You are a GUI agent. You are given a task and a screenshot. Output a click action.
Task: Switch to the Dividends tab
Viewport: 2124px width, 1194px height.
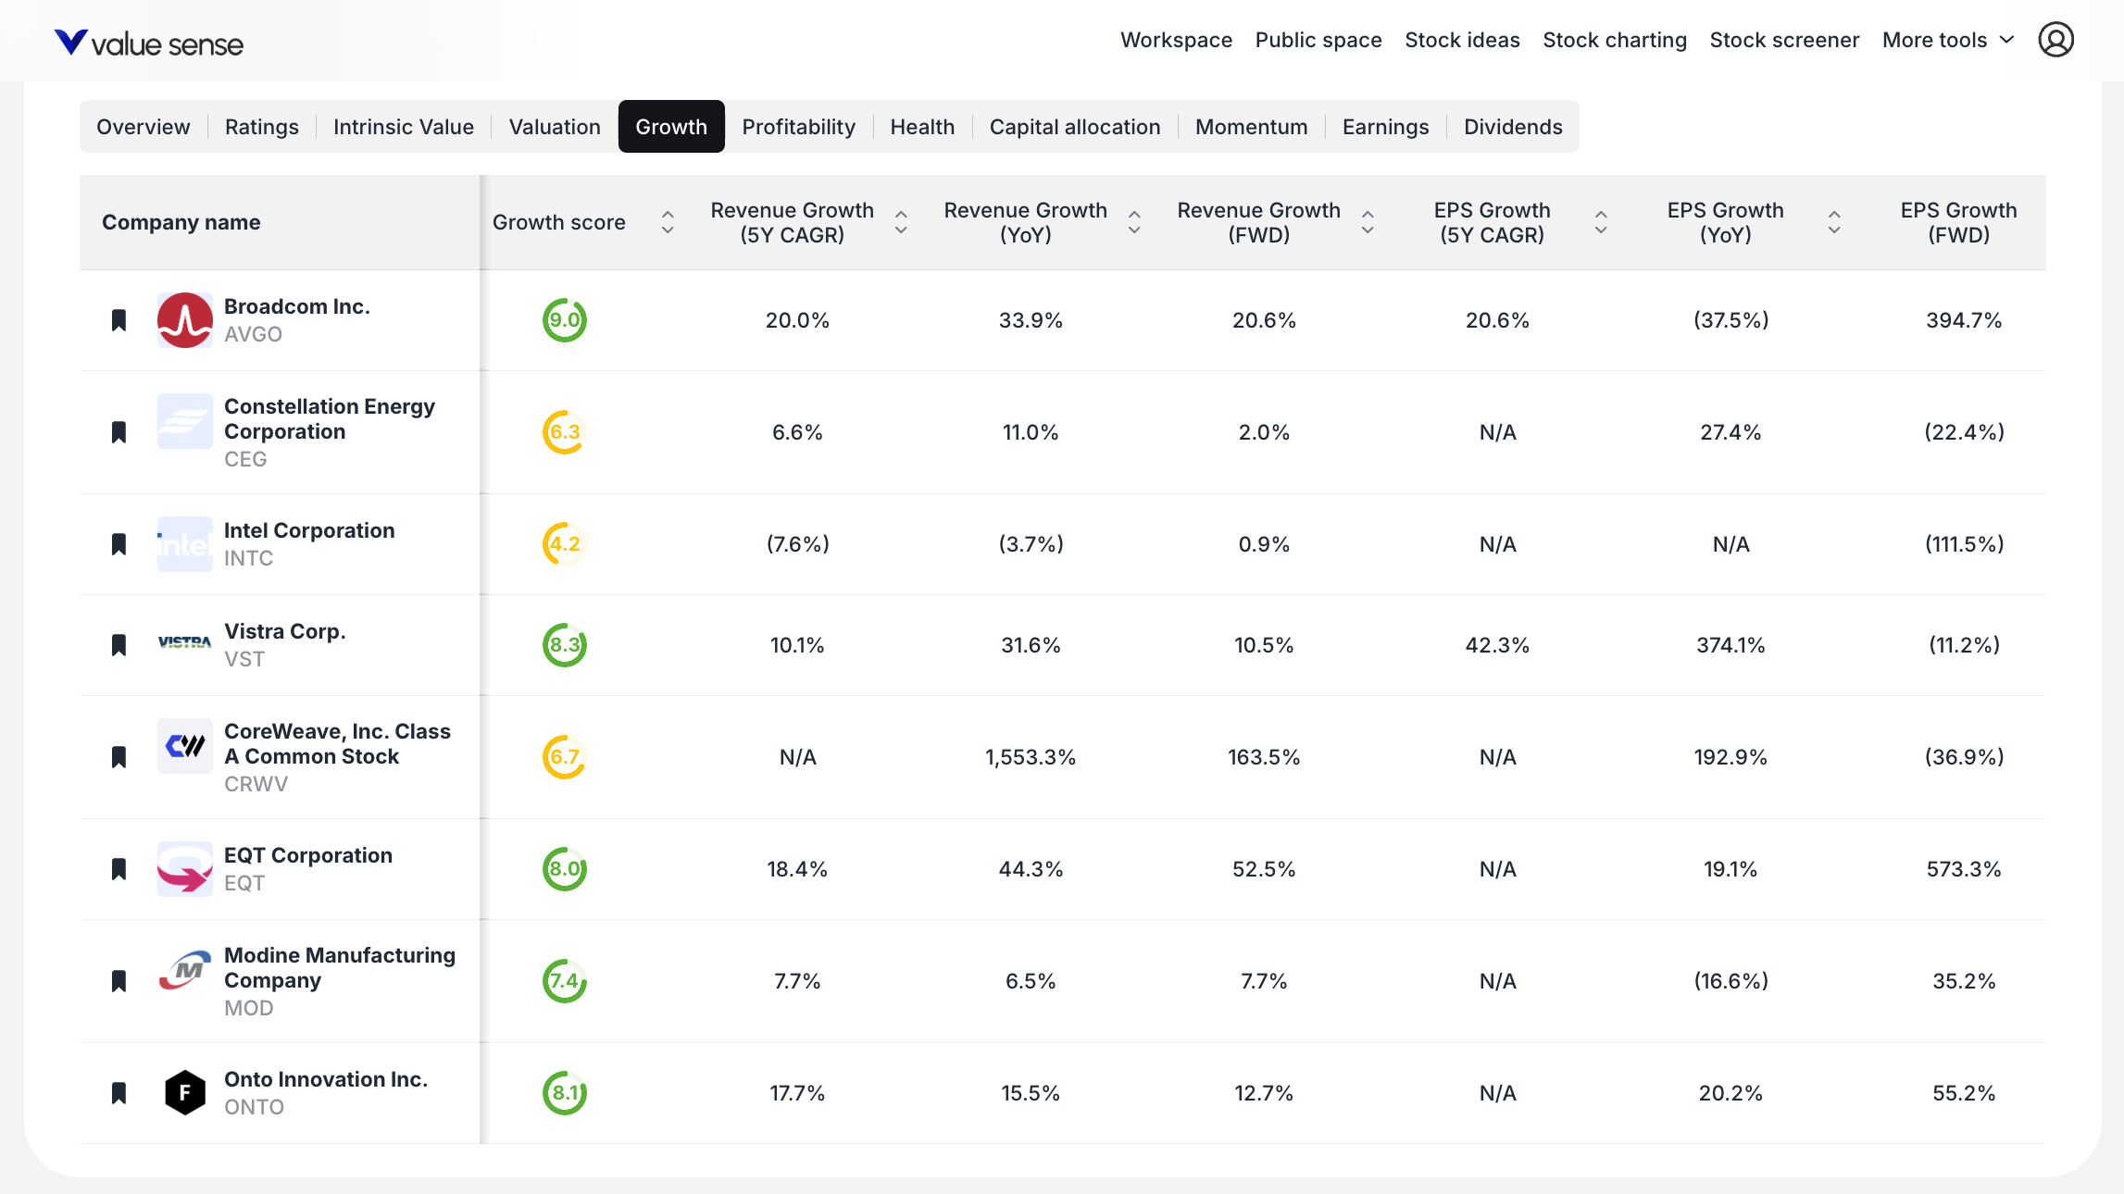coord(1512,127)
